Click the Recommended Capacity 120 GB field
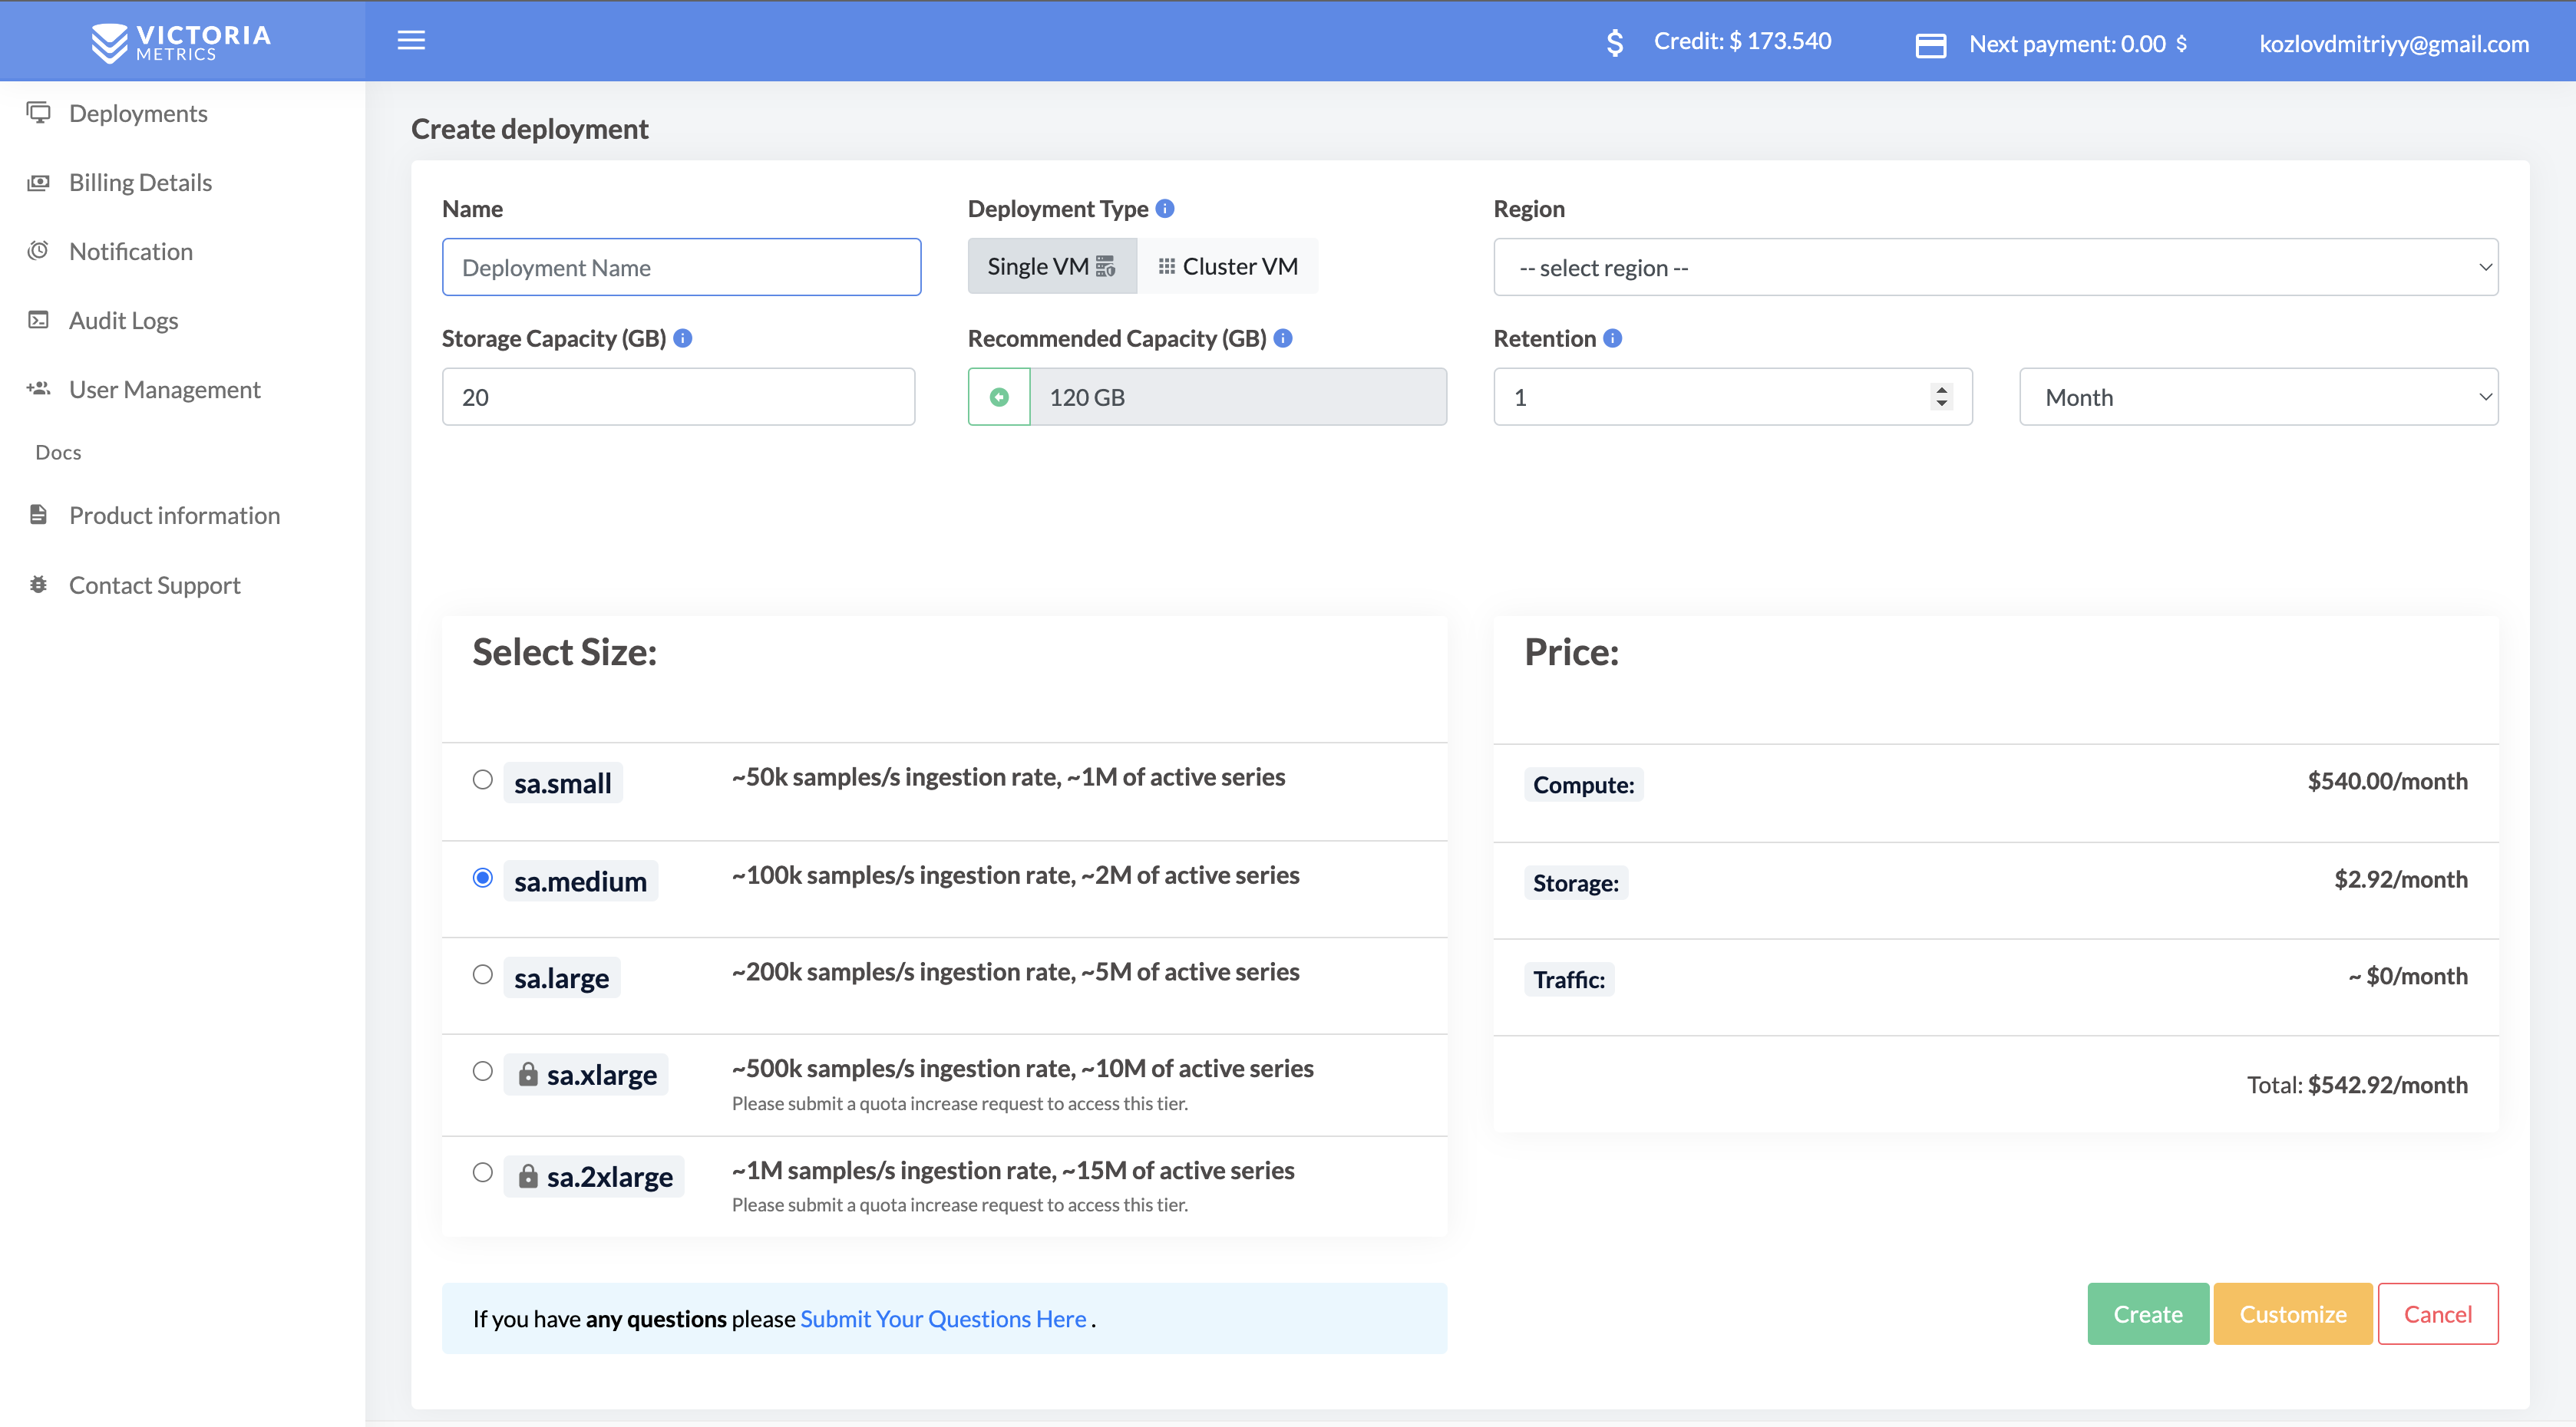This screenshot has width=2576, height=1427. pos(1238,397)
